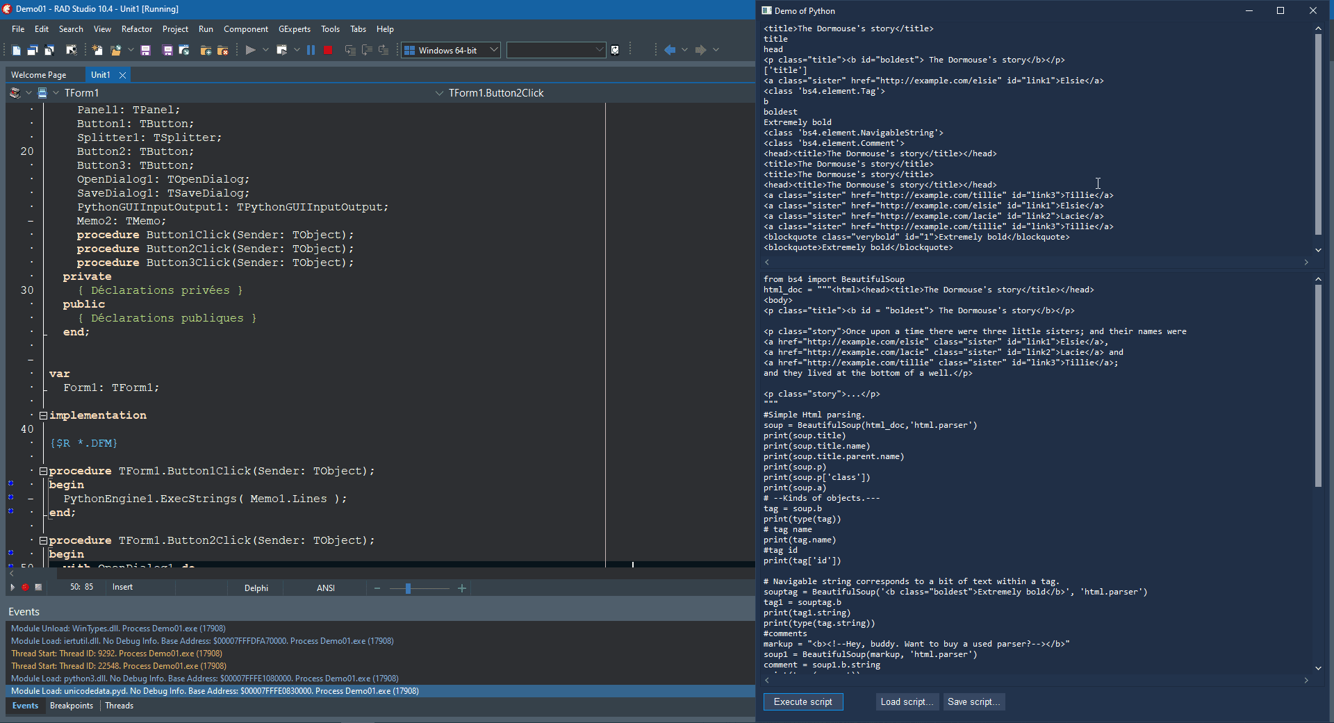Screen dimensions: 1334x723
Task: Open the Component menu
Action: [246, 29]
